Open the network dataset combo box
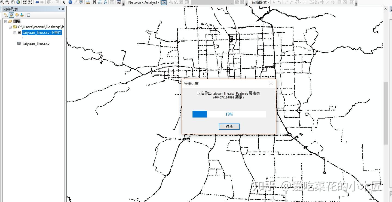392x202 pixels. pyautogui.click(x=212, y=2)
